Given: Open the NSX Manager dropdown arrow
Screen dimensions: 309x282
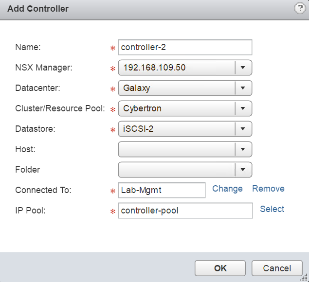Looking at the screenshot, I should (243, 68).
